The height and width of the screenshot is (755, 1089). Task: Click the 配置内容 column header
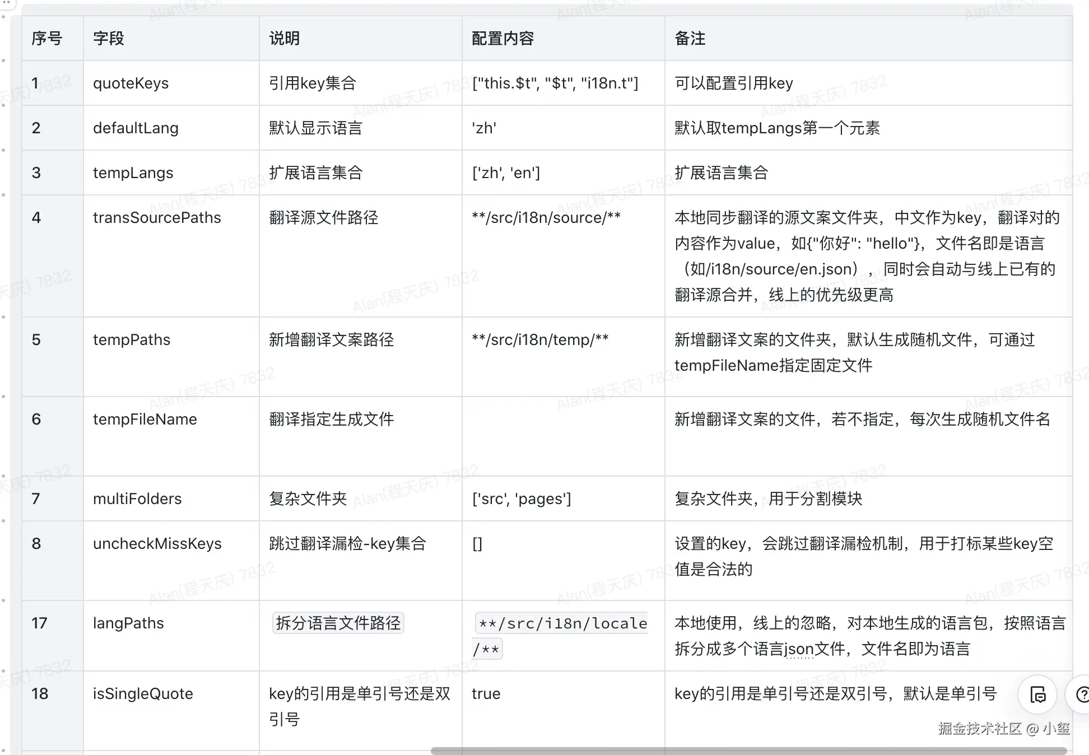(x=503, y=38)
